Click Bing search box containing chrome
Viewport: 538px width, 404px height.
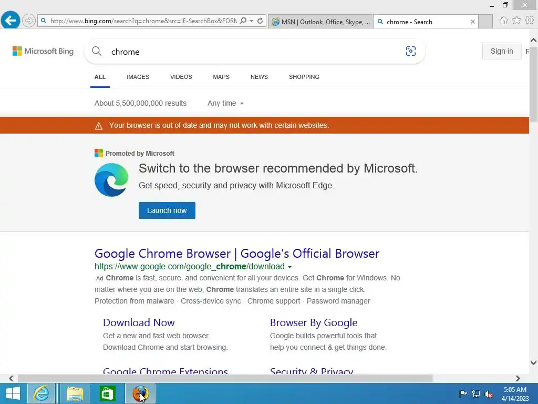pyautogui.click(x=254, y=52)
